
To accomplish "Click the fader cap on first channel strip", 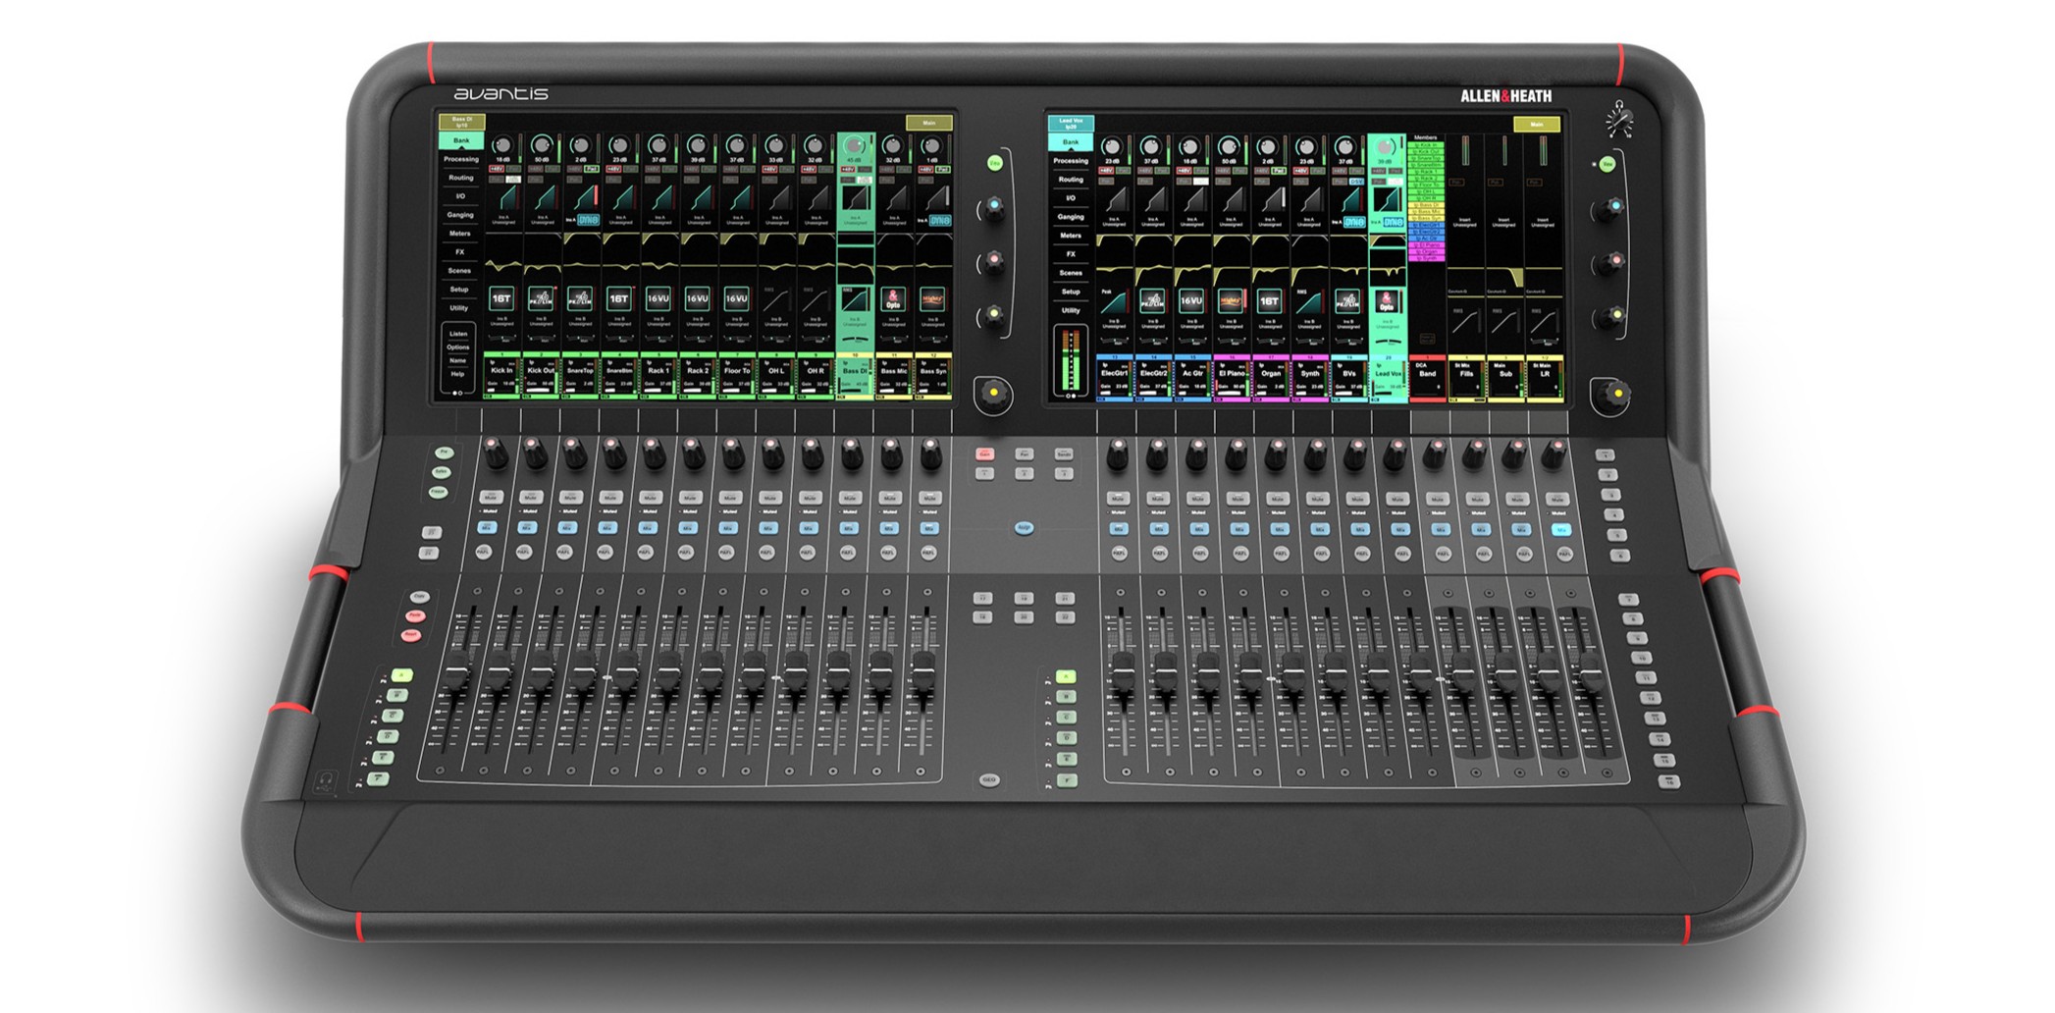I will pyautogui.click(x=454, y=679).
